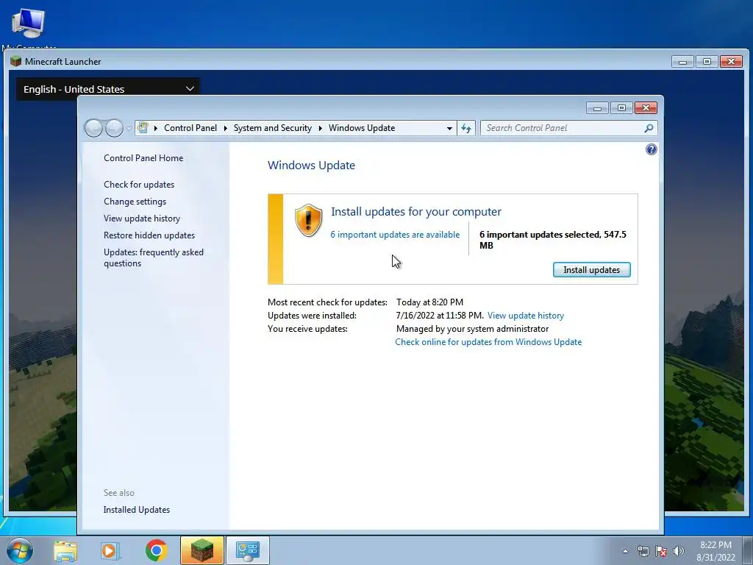Image resolution: width=753 pixels, height=565 pixels.
Task: Expand arrow after System and Security breadcrumb
Action: coord(321,128)
